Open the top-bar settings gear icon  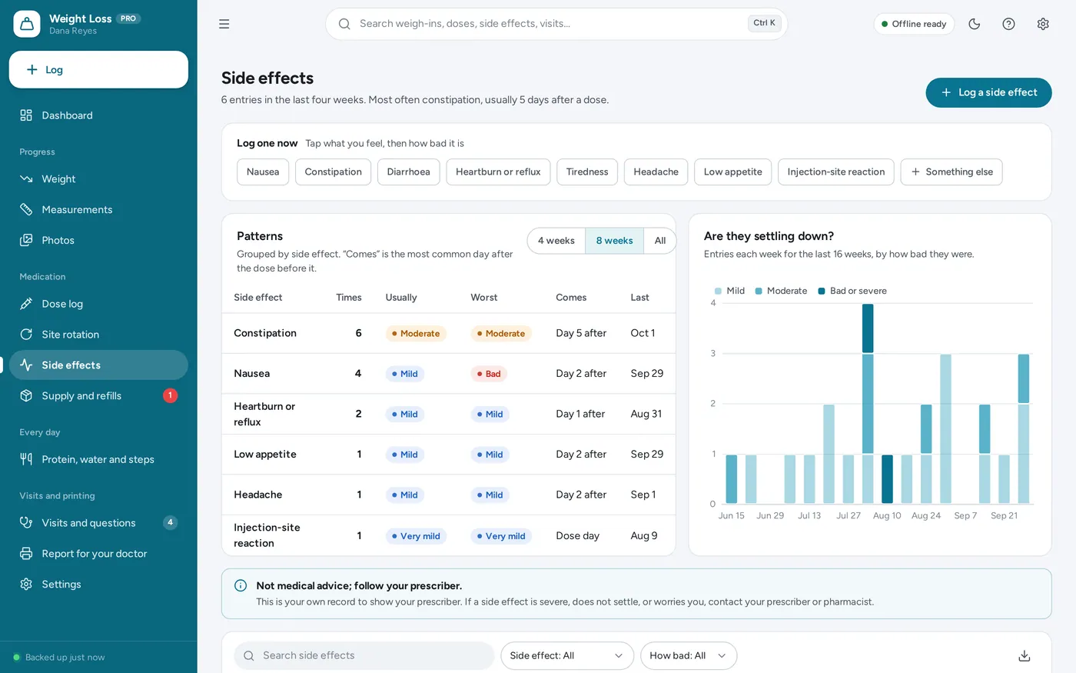[x=1043, y=24]
